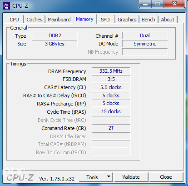
Task: Select the tRP 5 clocks value
Action: pyautogui.click(x=111, y=103)
